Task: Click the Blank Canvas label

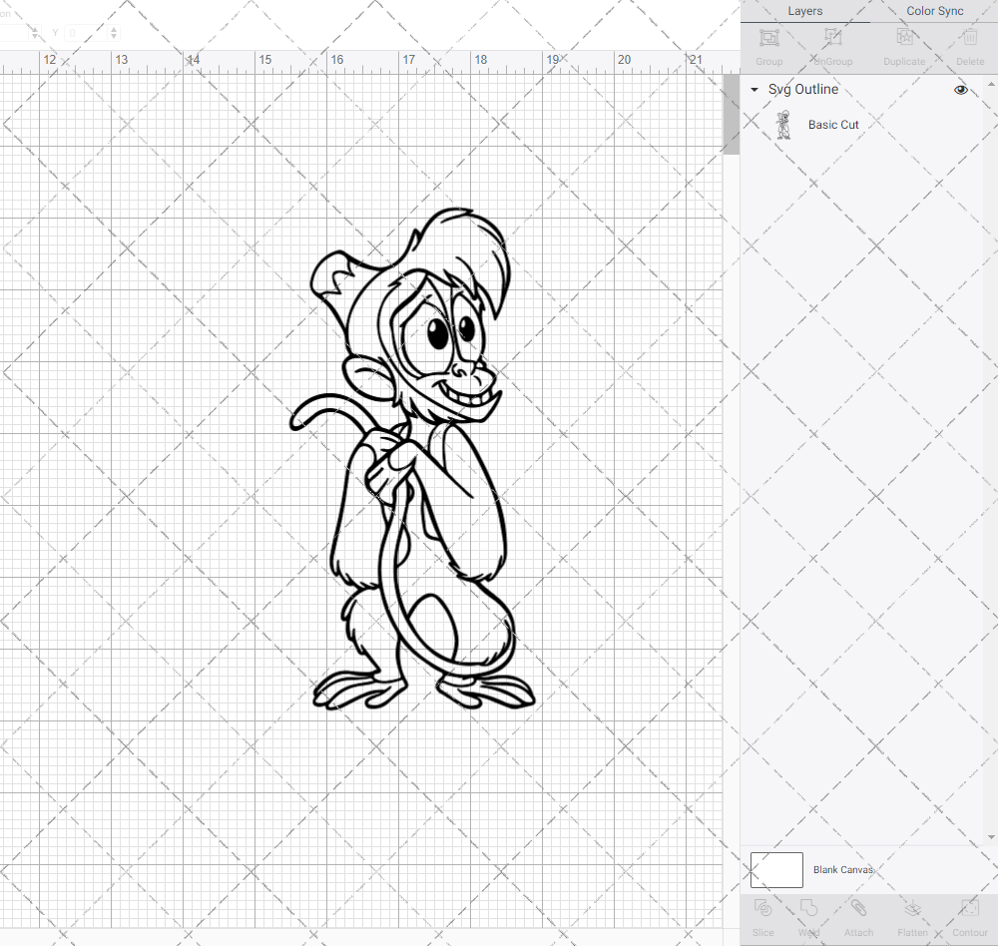Action: (x=843, y=869)
